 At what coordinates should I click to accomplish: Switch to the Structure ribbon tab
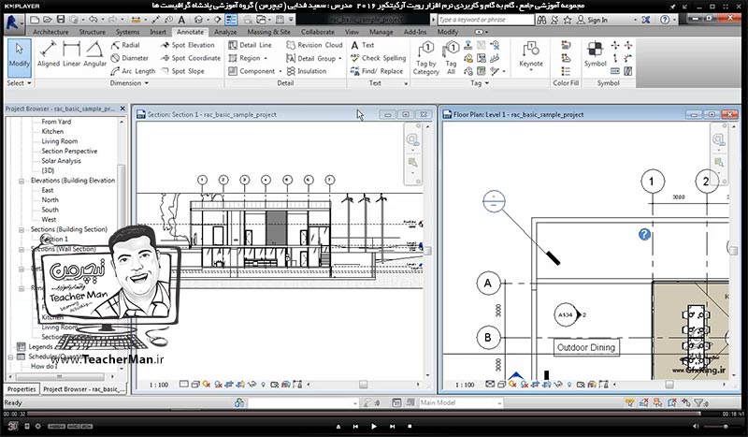92,32
